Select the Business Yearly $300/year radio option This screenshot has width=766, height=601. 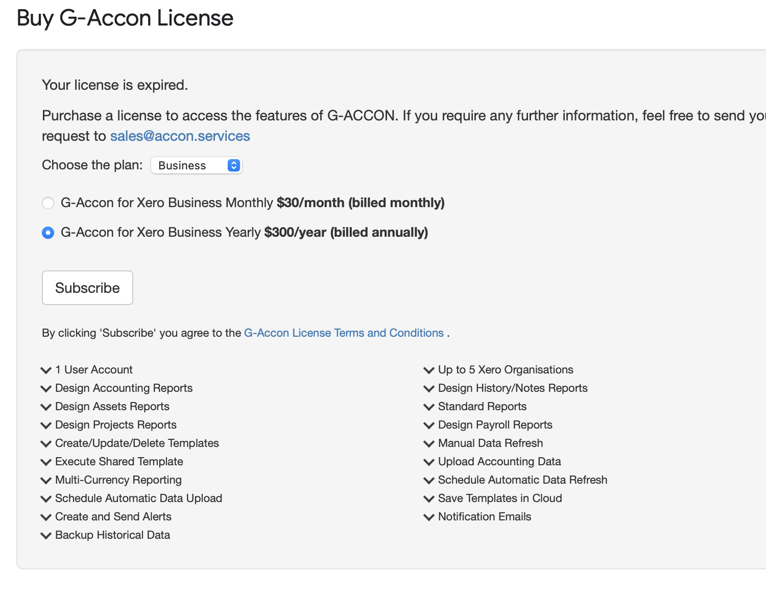click(48, 233)
